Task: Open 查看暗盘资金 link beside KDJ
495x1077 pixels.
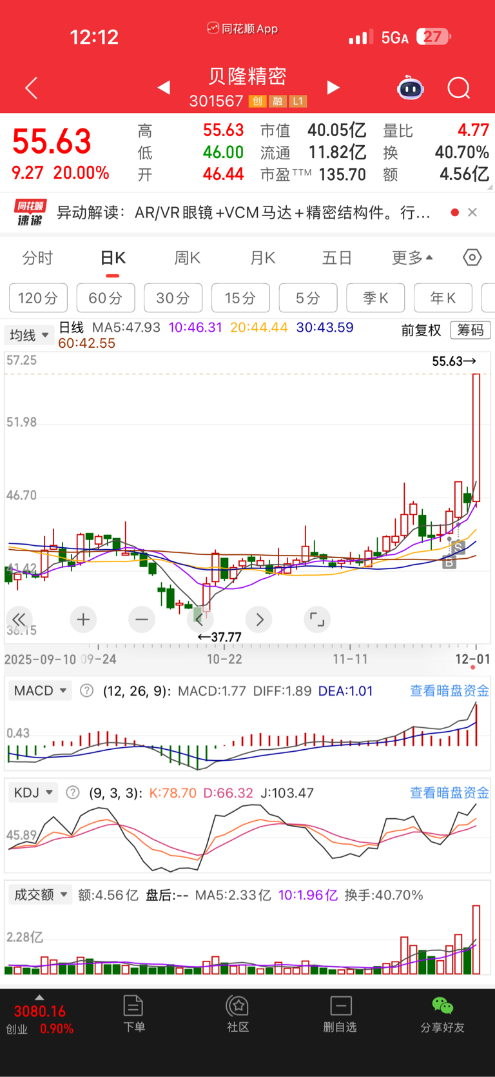Action: click(450, 792)
